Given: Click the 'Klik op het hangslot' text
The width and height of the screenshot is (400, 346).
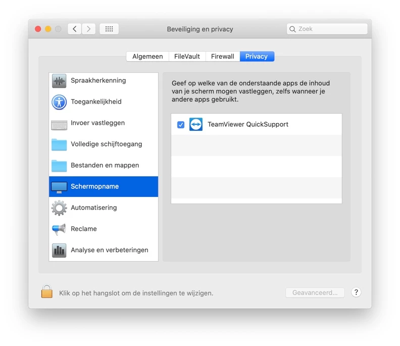Looking at the screenshot, I should [136, 293].
